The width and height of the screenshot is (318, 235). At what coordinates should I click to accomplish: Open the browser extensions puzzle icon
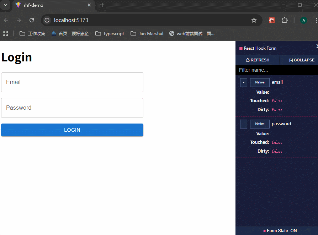[x=285, y=20]
